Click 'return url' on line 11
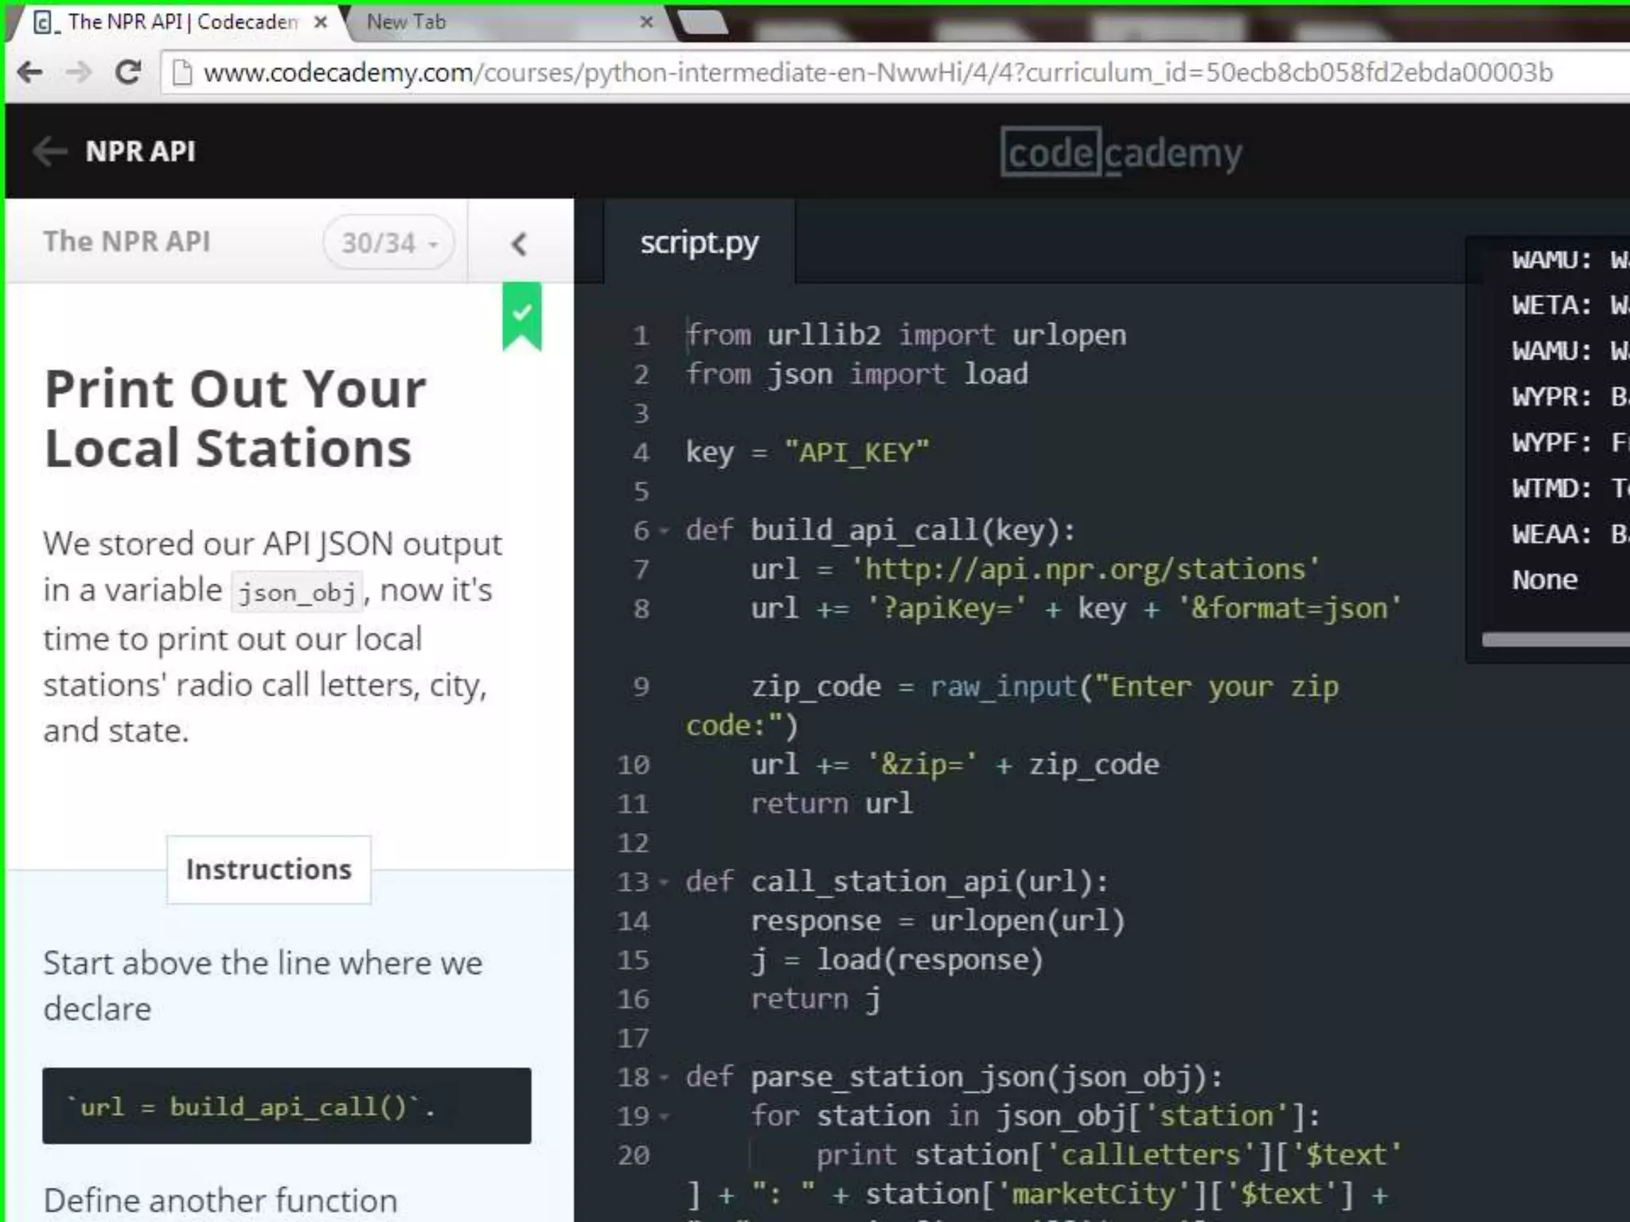The height and width of the screenshot is (1222, 1630). [832, 804]
